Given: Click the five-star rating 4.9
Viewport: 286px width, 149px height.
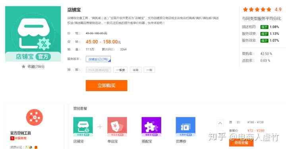Looking at the screenshot, I should 262,10.
